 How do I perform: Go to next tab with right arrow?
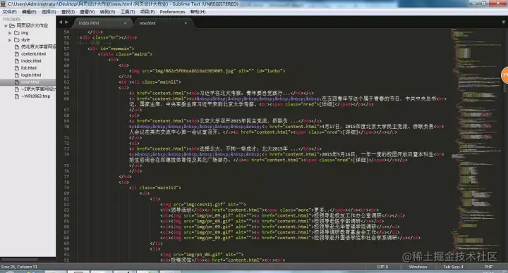[x=66, y=22]
